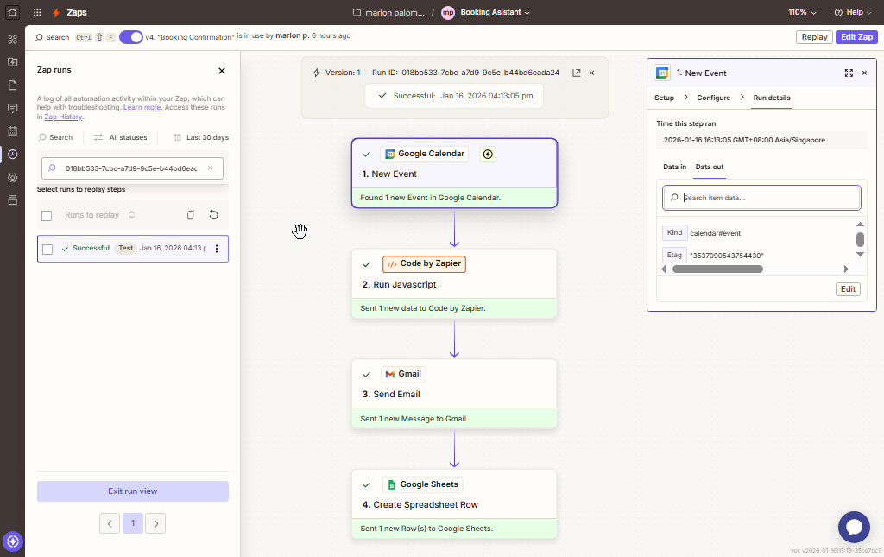Click the vertical scrollbar thumb in data out
The image size is (884, 557).
(860, 239)
